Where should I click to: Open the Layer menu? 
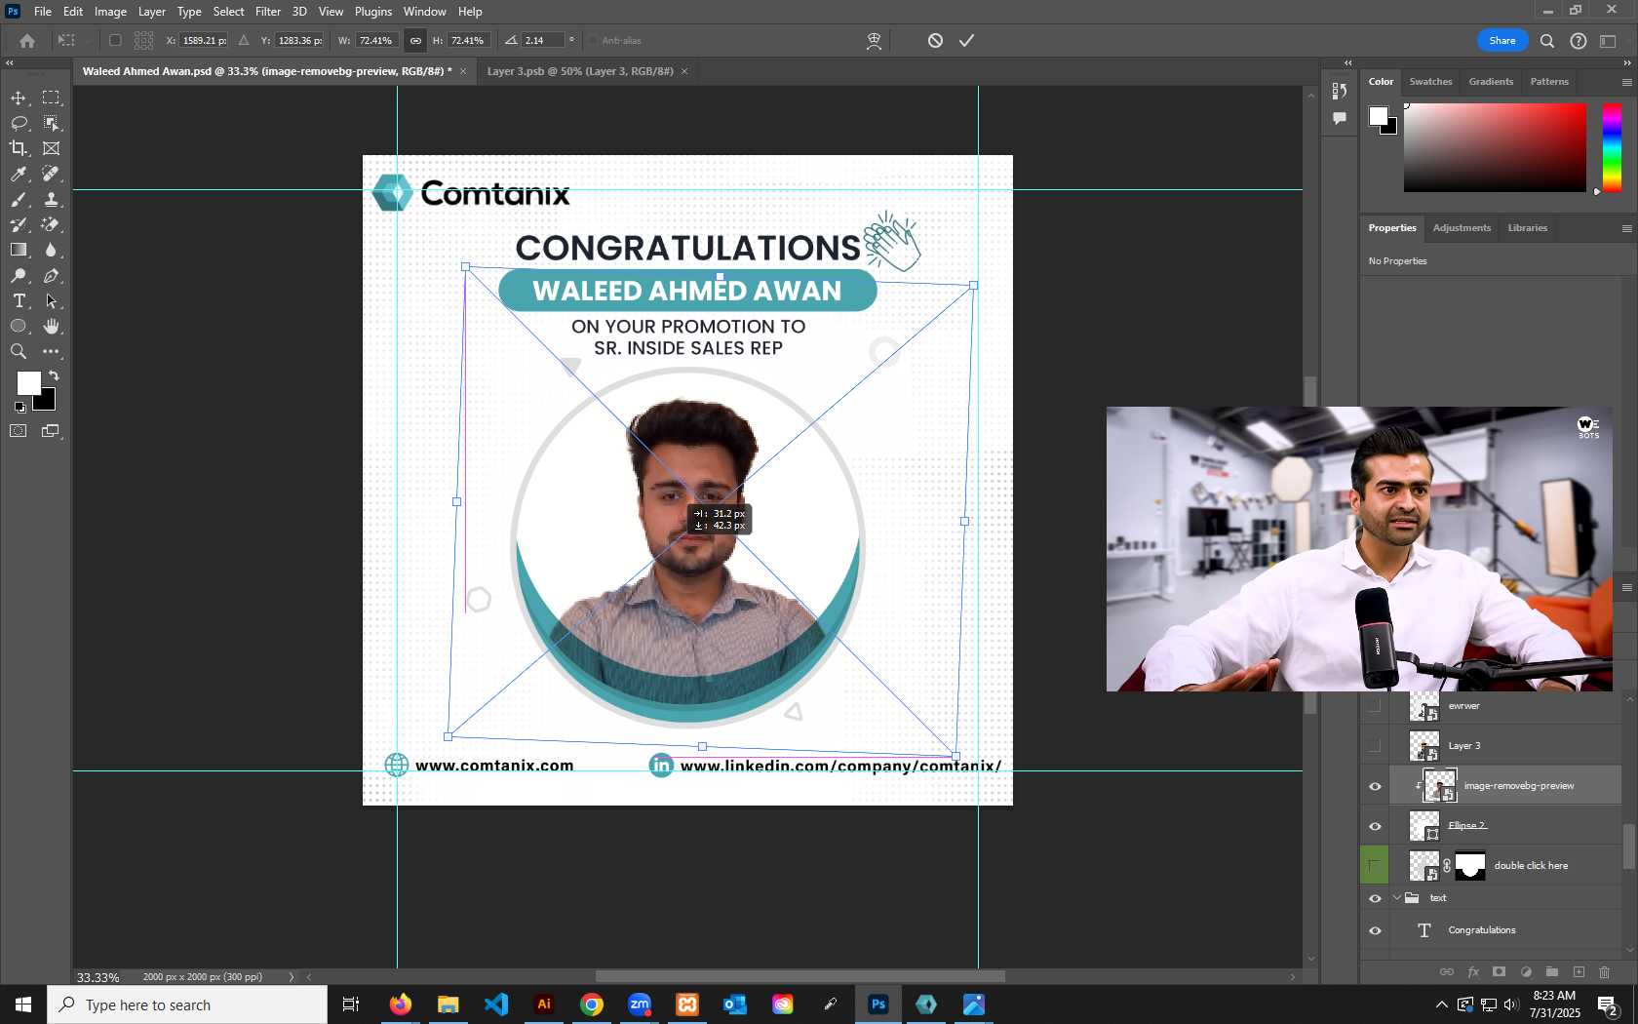[151, 12]
